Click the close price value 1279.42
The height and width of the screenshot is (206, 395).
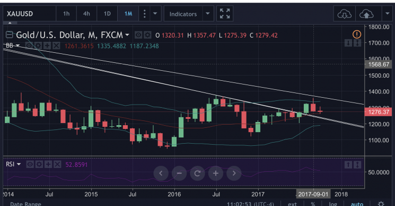[x=266, y=35]
